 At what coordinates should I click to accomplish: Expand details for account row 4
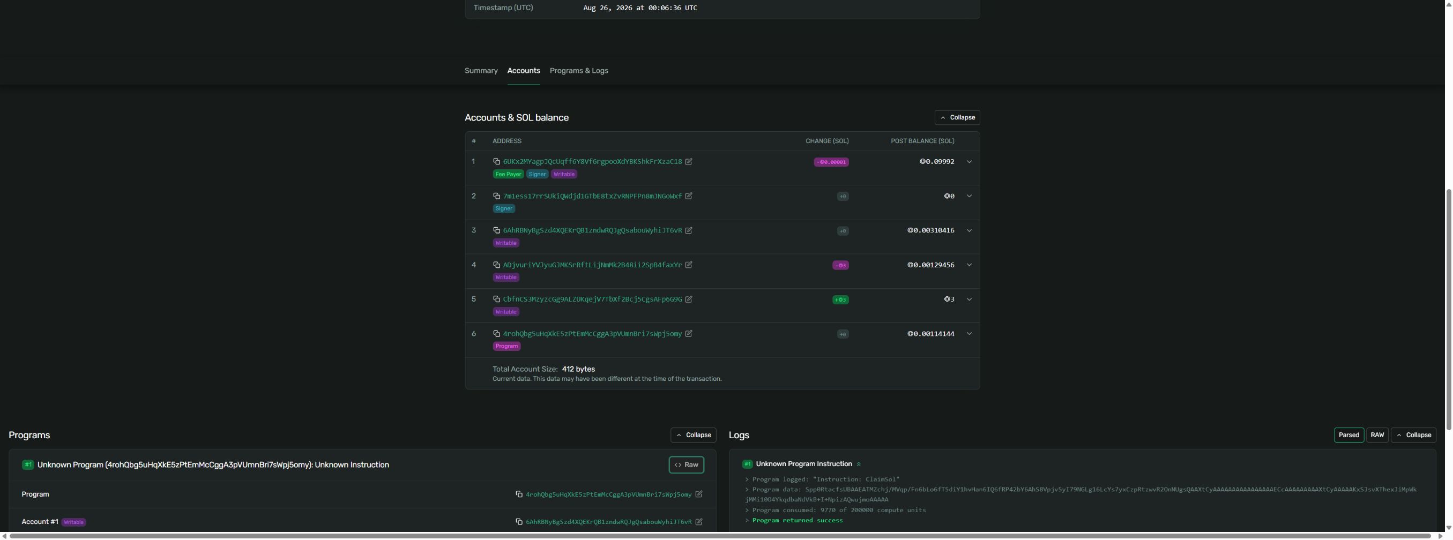[969, 265]
